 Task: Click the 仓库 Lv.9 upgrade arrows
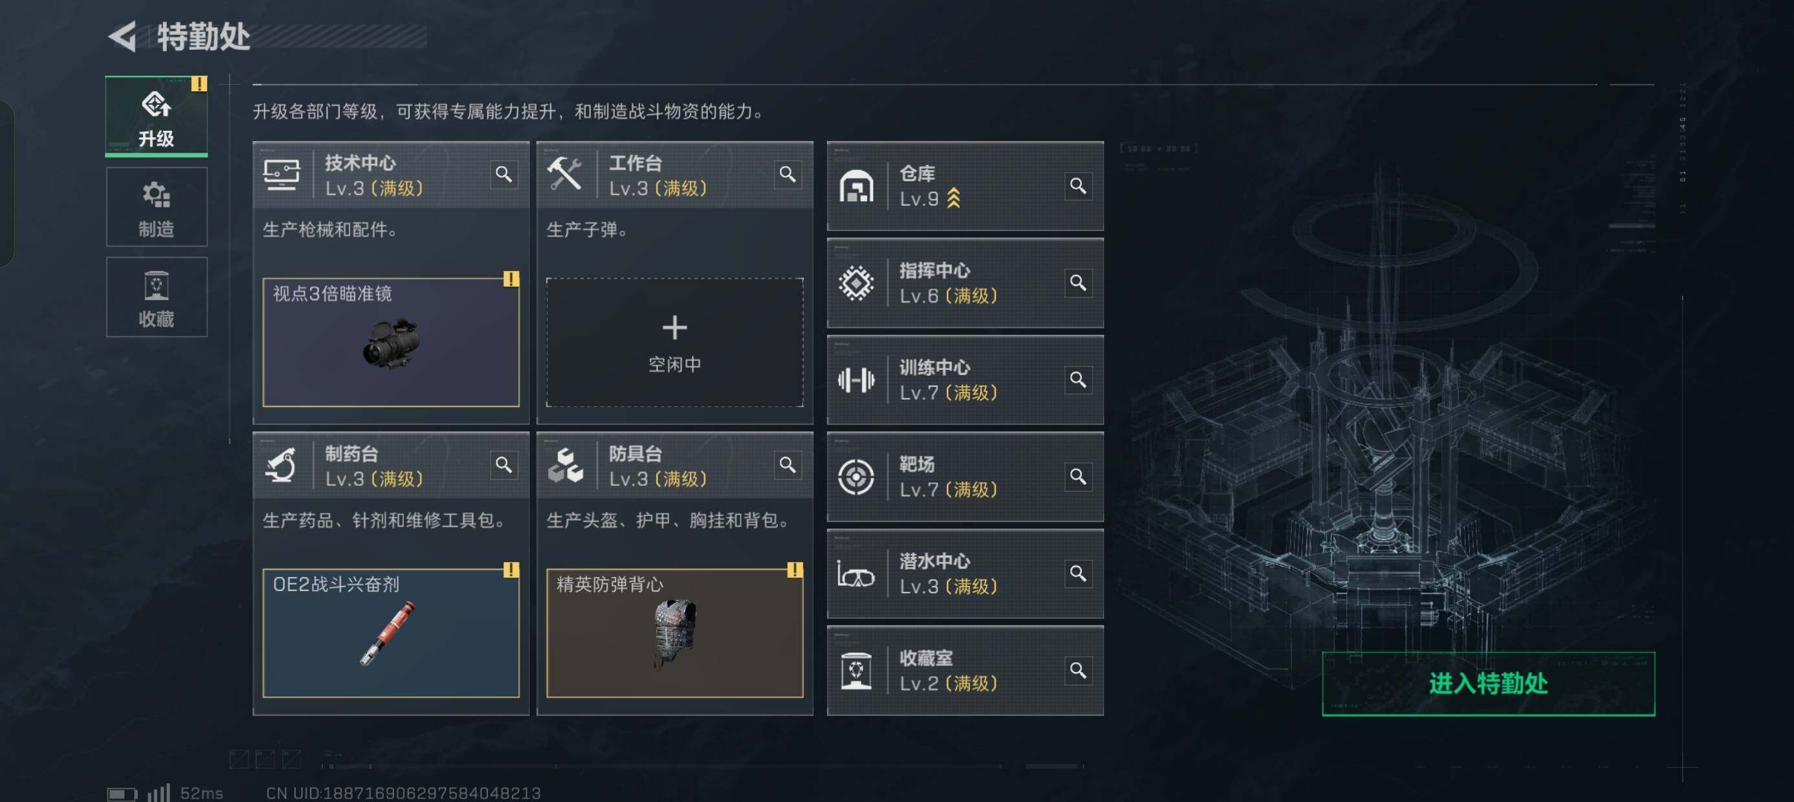pos(953,199)
